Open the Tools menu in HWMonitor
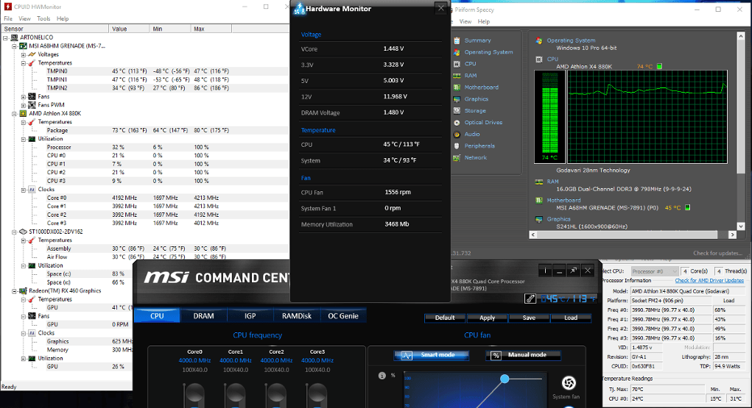Screen dimensions: 752x408 (x=43, y=18)
